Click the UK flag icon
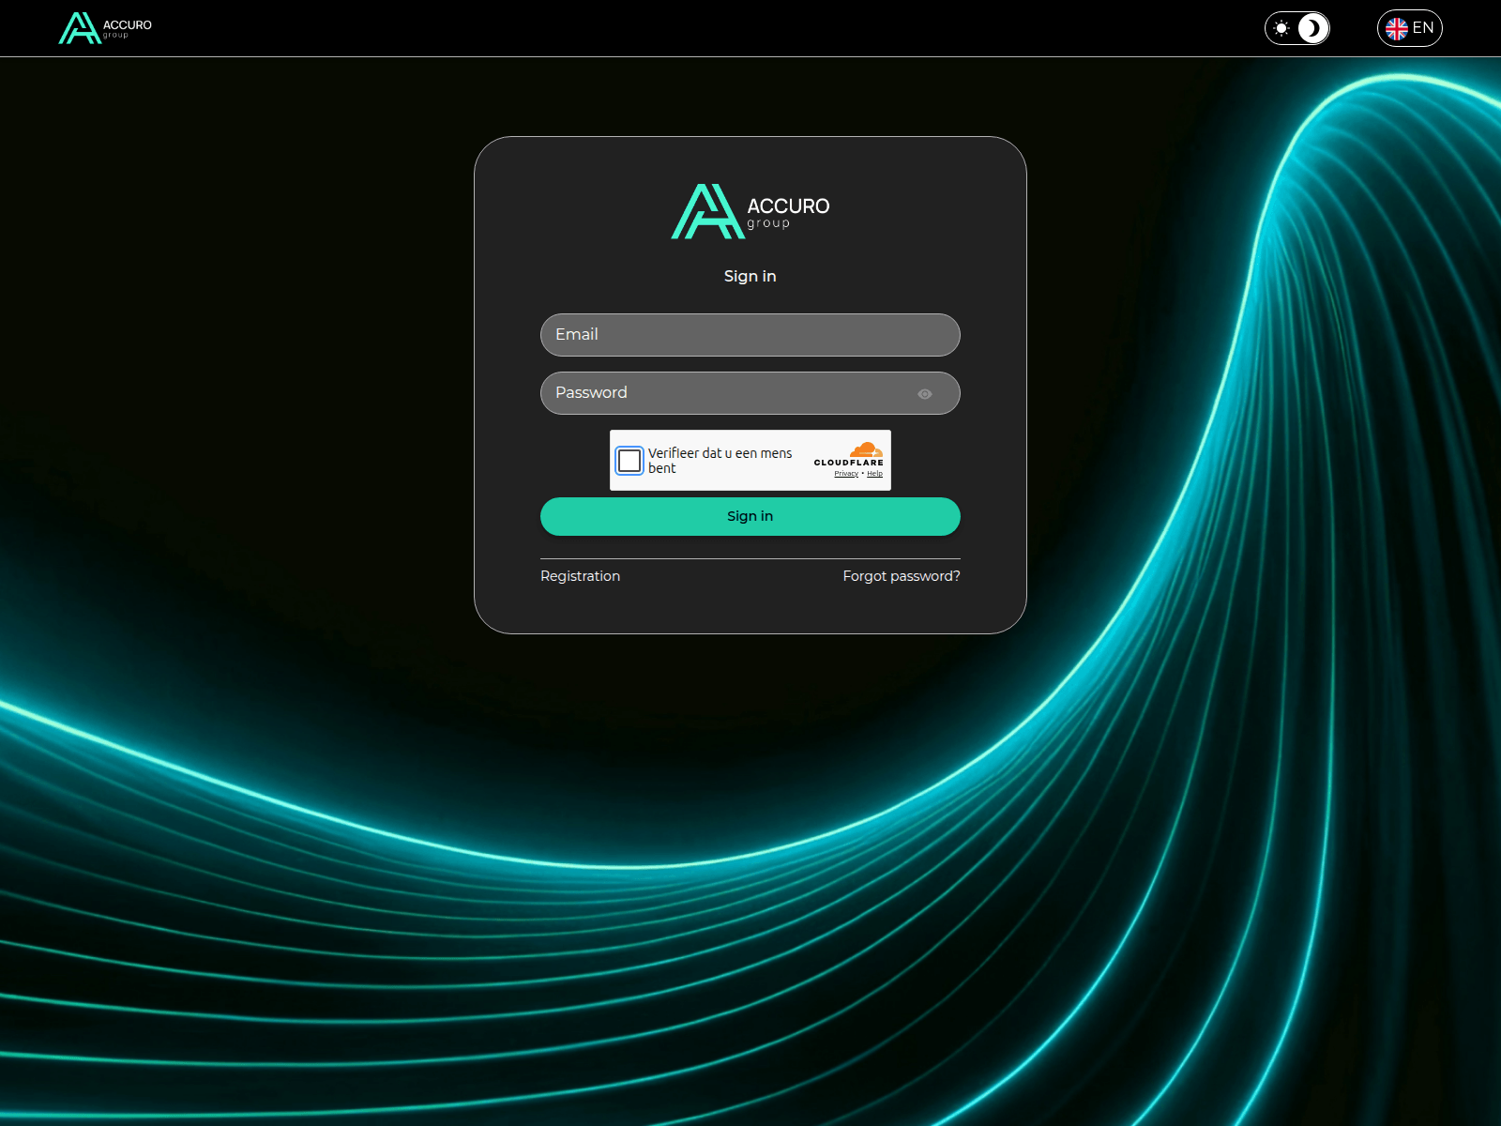1501x1126 pixels. click(1397, 29)
